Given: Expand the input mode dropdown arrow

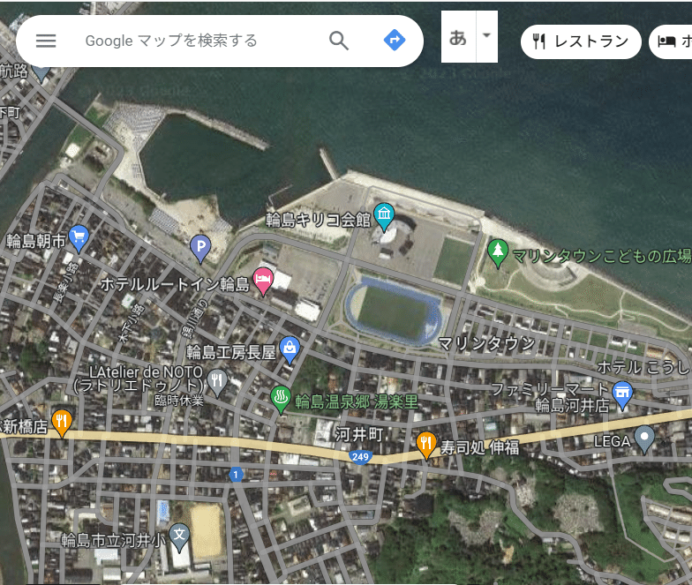Looking at the screenshot, I should point(487,35).
